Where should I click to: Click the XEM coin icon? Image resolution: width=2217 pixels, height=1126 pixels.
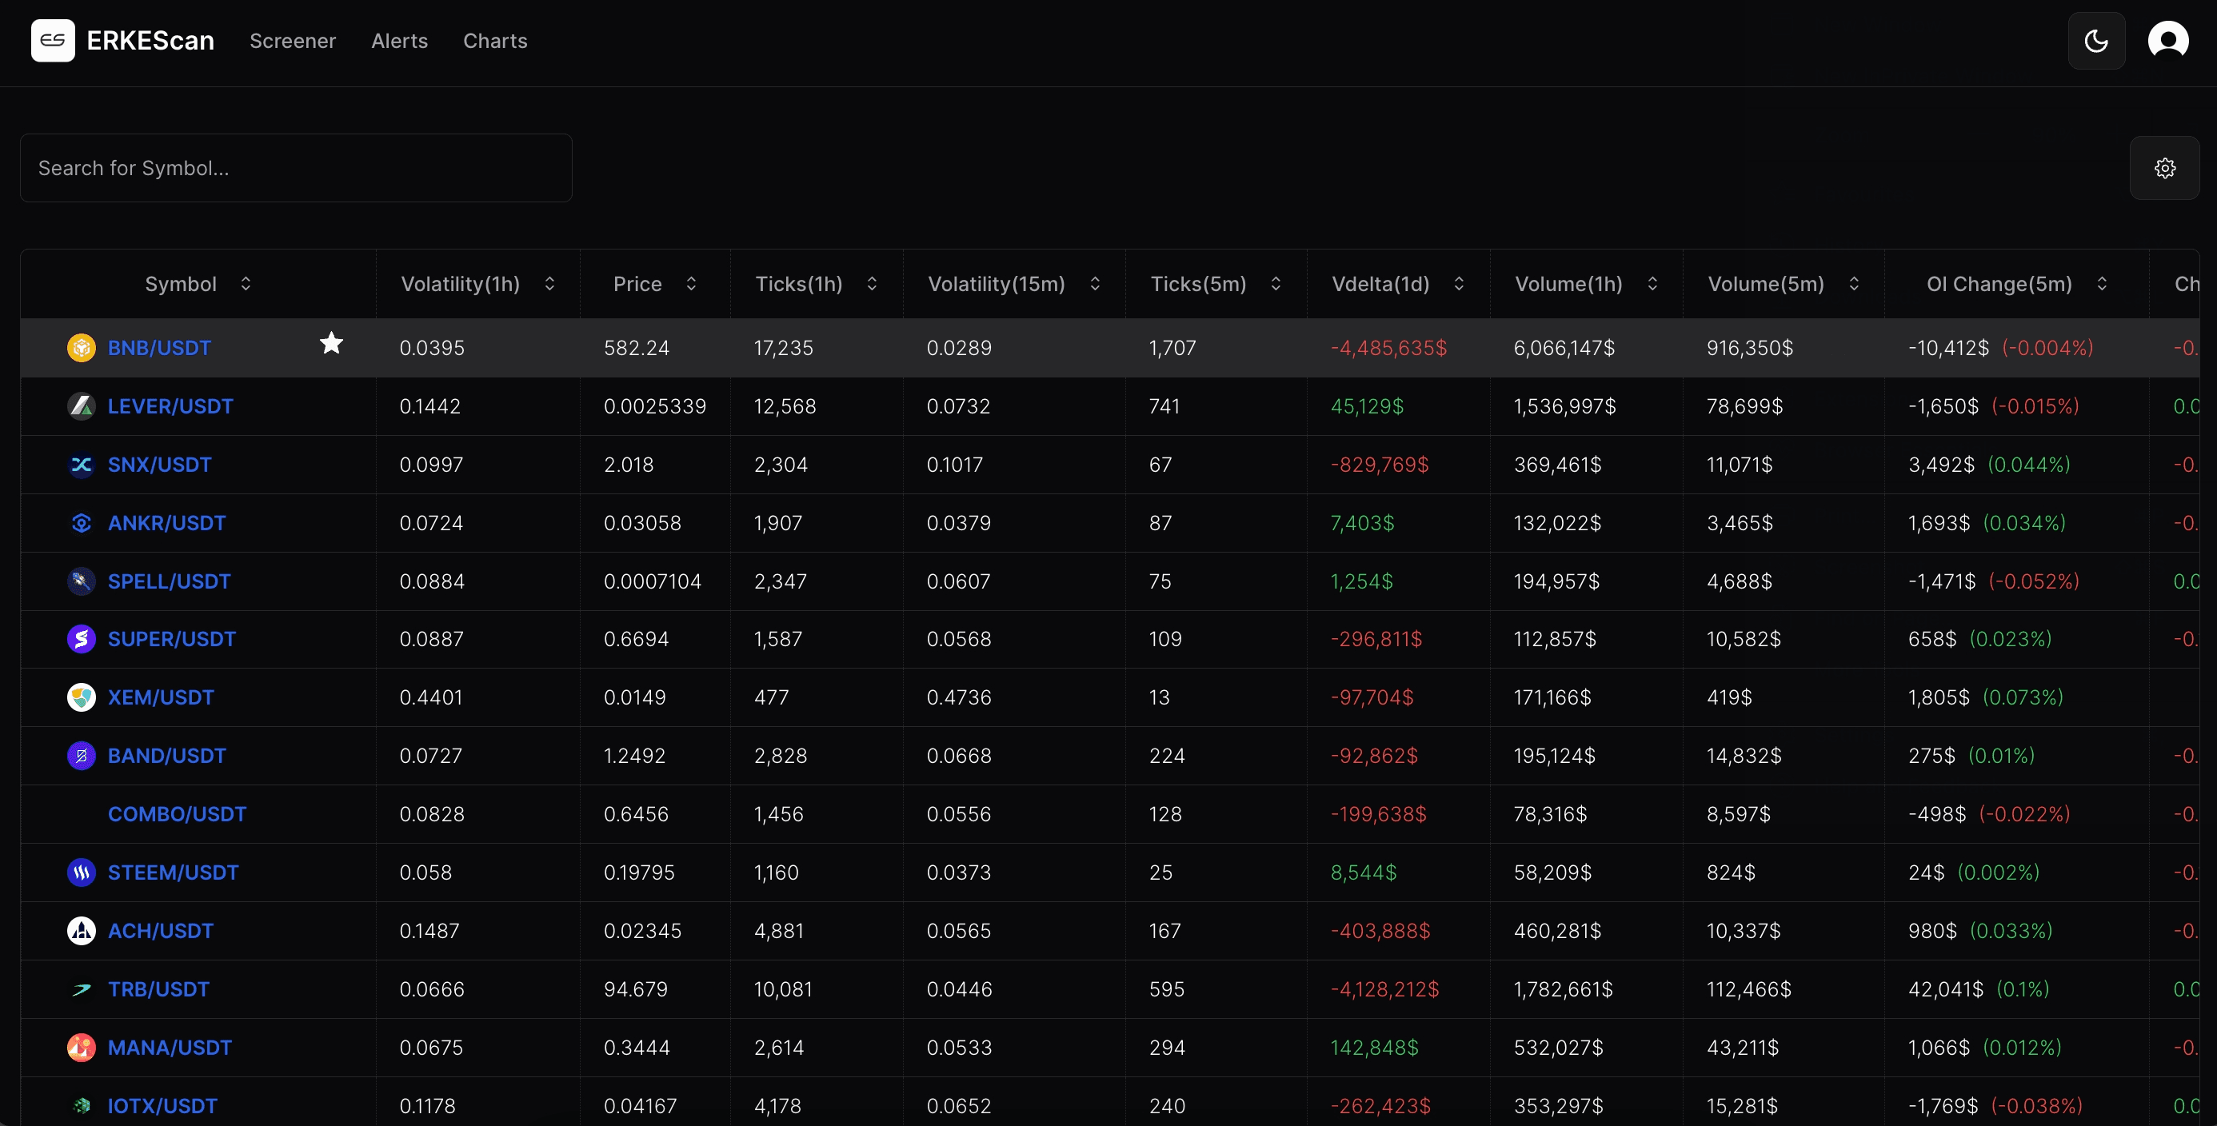(81, 697)
